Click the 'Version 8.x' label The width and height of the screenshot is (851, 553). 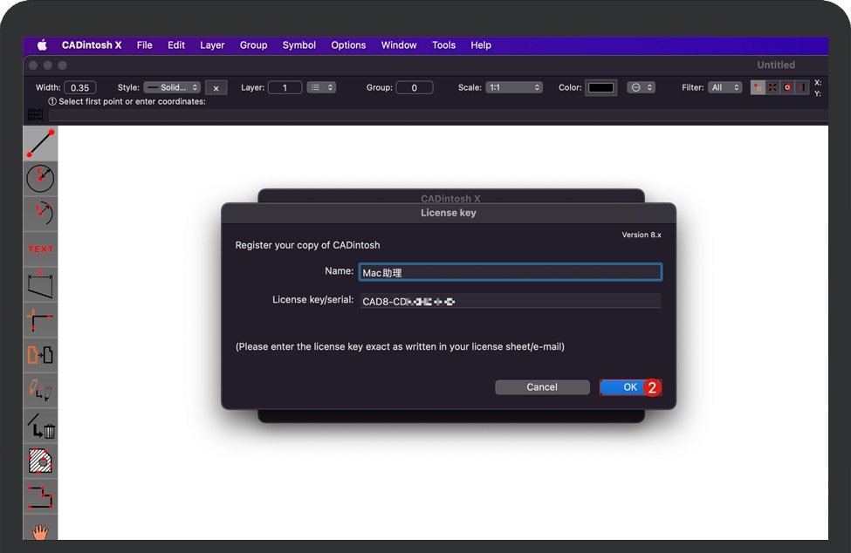(642, 235)
